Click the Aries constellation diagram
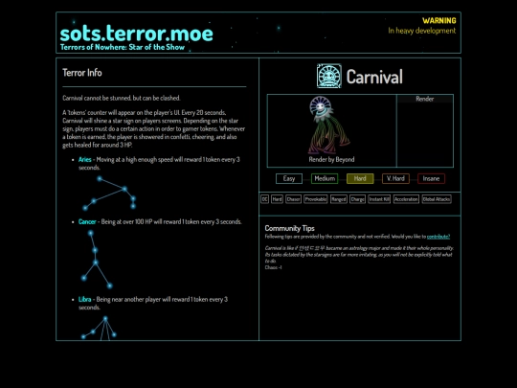The height and width of the screenshot is (388, 517). click(x=109, y=194)
